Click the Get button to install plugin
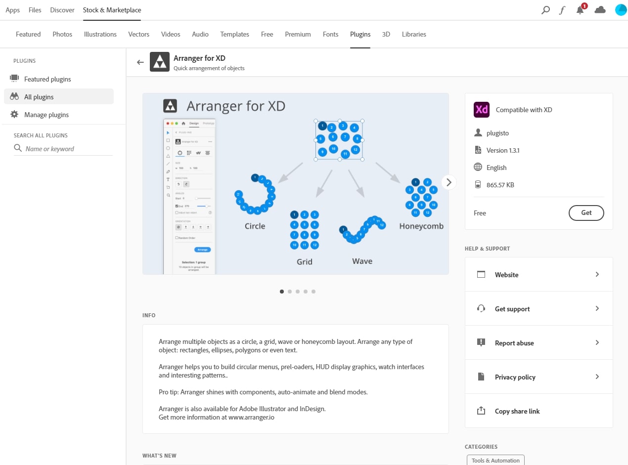 (x=586, y=213)
